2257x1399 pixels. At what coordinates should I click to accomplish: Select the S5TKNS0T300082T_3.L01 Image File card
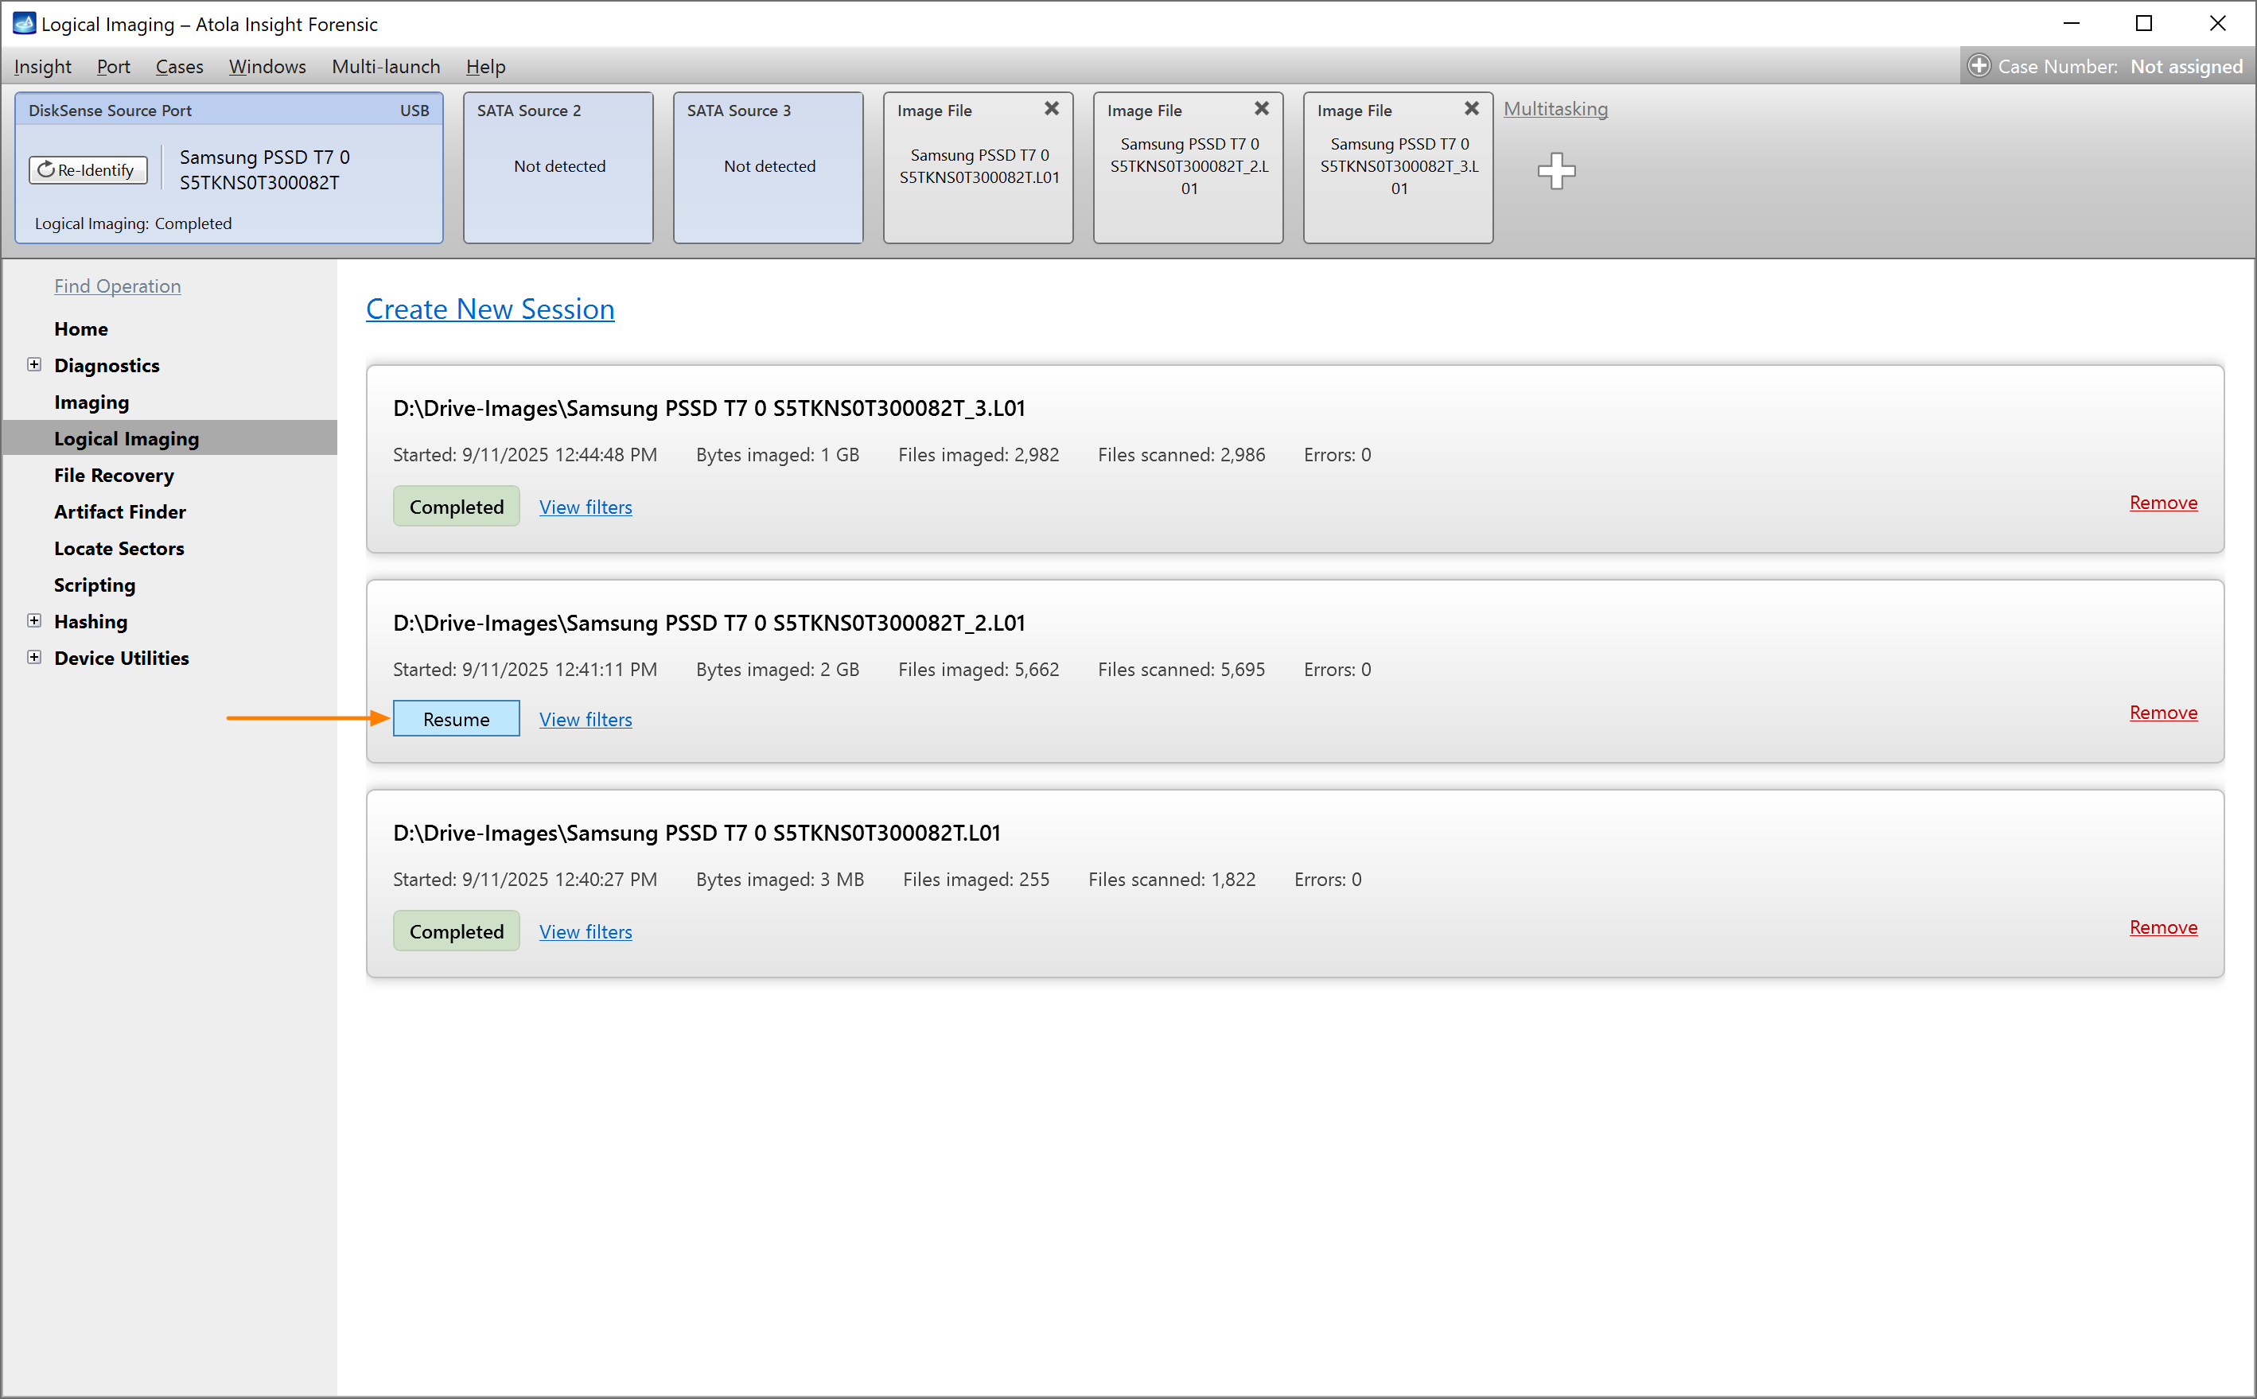[x=1399, y=168]
